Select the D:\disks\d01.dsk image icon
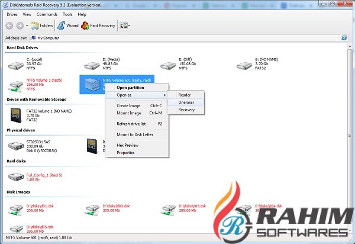 (16, 210)
